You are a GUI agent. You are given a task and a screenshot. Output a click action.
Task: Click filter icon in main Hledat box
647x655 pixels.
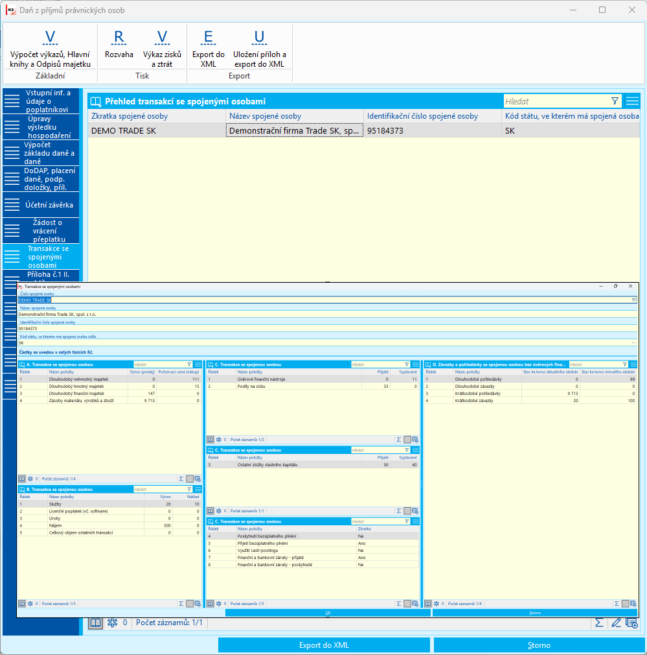pos(615,101)
